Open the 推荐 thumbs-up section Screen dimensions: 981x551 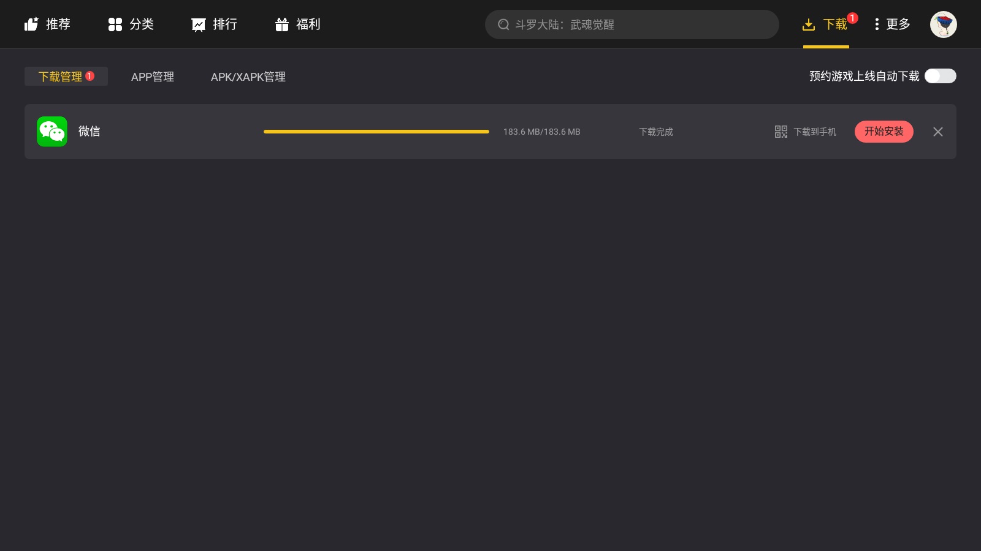(47, 24)
